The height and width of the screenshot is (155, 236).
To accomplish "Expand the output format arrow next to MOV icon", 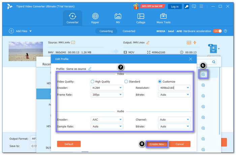I will (219, 49).
